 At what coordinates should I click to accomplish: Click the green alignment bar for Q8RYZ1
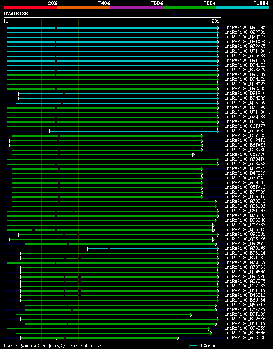click(x=107, y=169)
